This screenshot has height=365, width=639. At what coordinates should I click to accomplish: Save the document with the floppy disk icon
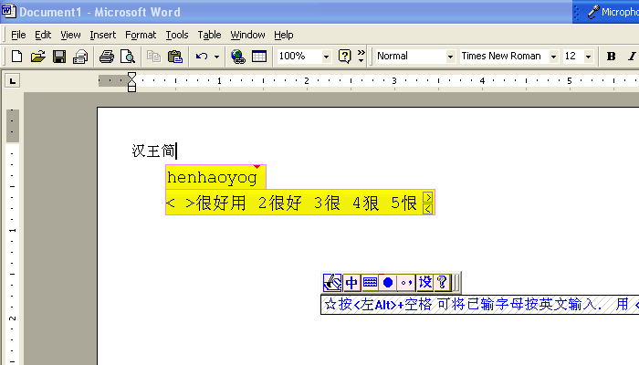click(59, 57)
